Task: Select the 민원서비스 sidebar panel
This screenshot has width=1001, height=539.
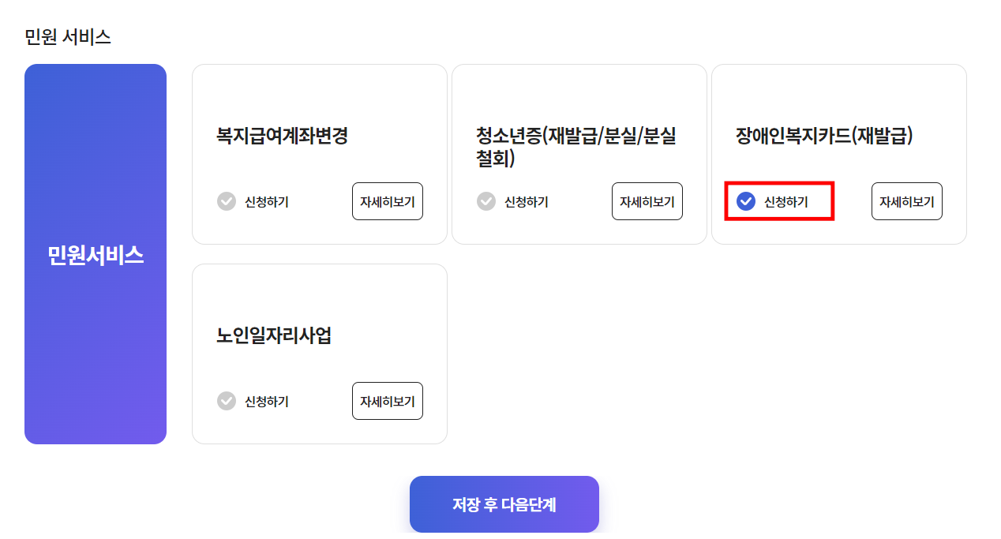Action: [x=95, y=254]
